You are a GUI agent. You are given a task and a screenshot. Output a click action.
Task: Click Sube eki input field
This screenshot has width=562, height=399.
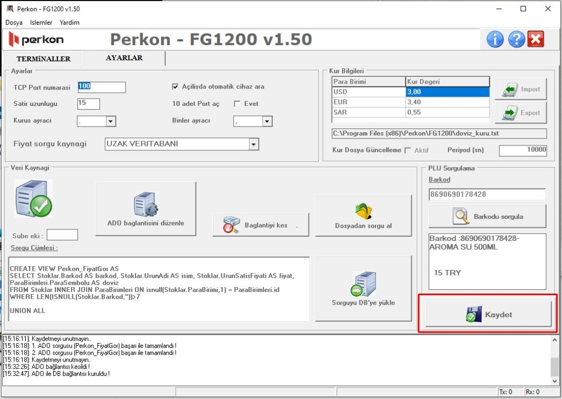tap(63, 235)
